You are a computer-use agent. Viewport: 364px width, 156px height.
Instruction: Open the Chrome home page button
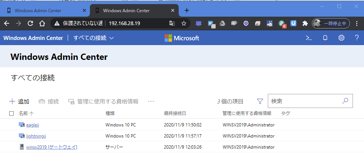(x=42, y=23)
